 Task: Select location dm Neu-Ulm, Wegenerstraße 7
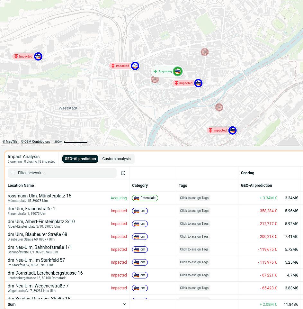(x=38, y=286)
